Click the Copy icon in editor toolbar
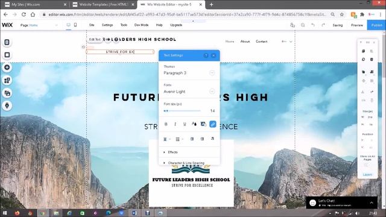 363,51
